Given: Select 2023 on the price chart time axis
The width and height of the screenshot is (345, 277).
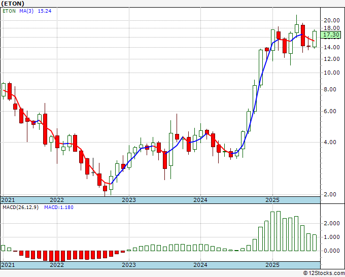Looking at the screenshot, I should pos(129,200).
